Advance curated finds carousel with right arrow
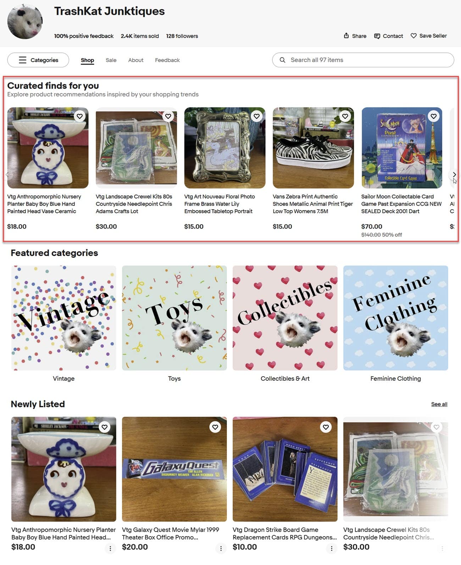This screenshot has height=565, width=461. tap(454, 175)
